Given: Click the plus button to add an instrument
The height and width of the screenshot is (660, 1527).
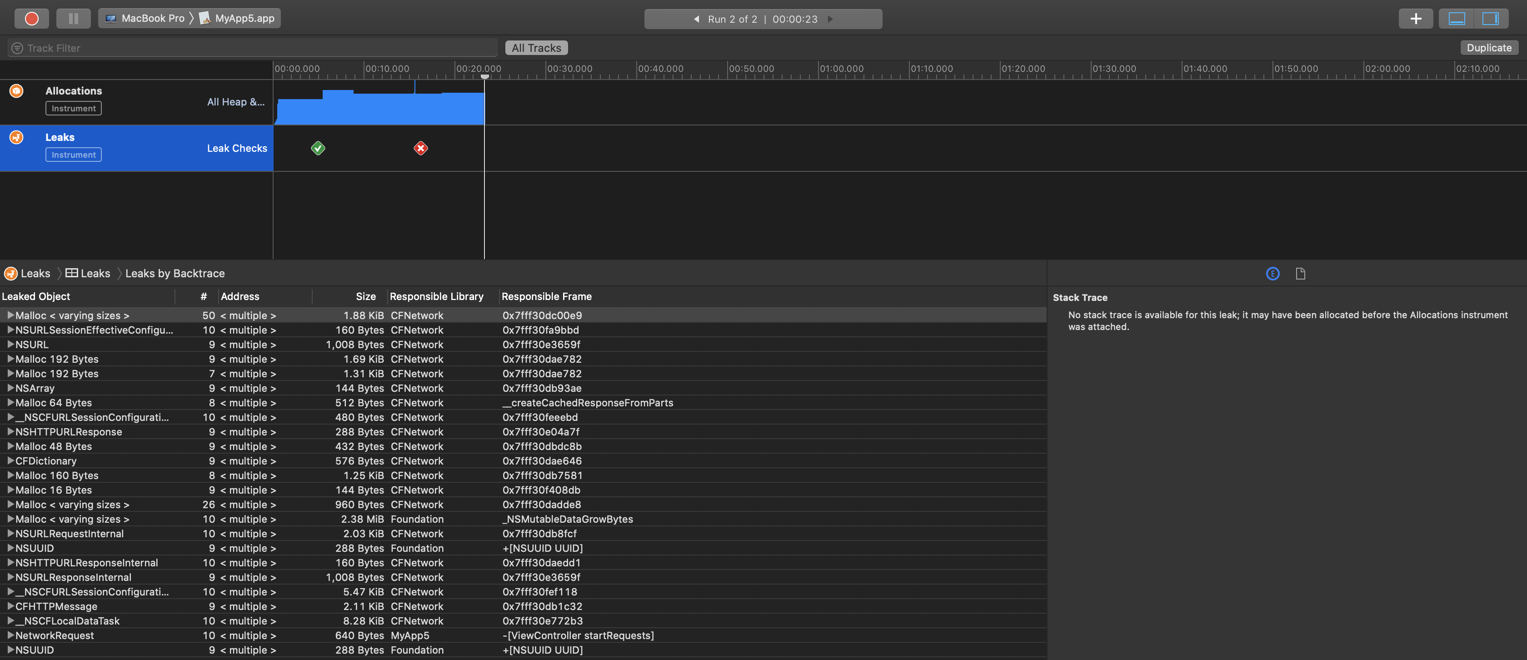Looking at the screenshot, I should pyautogui.click(x=1416, y=18).
